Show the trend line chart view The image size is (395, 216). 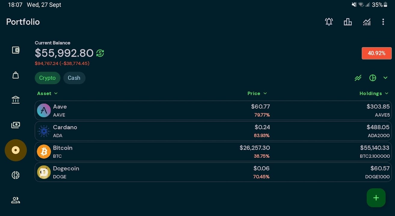click(x=358, y=78)
